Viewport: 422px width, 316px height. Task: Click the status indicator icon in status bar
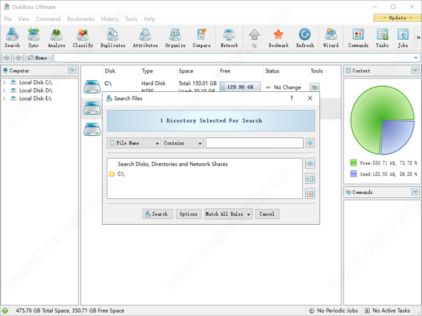click(5, 311)
